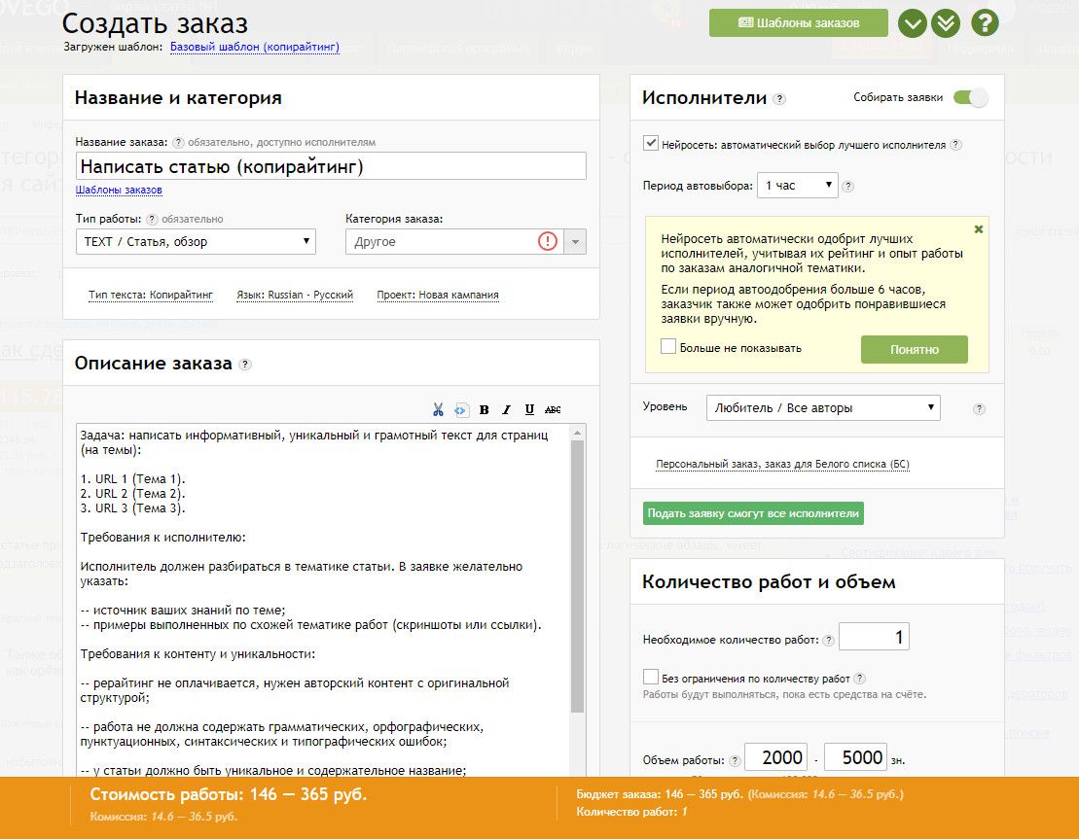This screenshot has width=1079, height=839.
Task: Apply italic formatting in description editor
Action: tap(507, 409)
